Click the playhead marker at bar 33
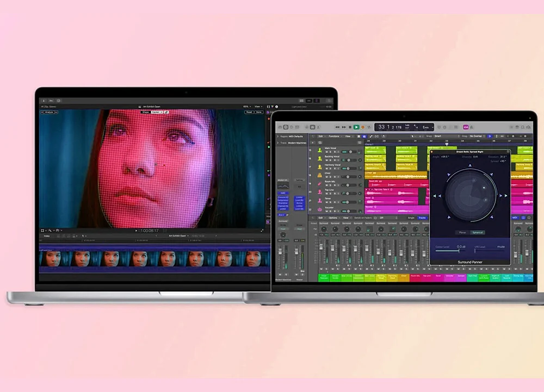The image size is (544, 392). pyautogui.click(x=447, y=144)
